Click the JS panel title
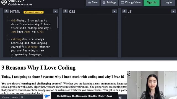177x99 pixels. (x=130, y=12)
